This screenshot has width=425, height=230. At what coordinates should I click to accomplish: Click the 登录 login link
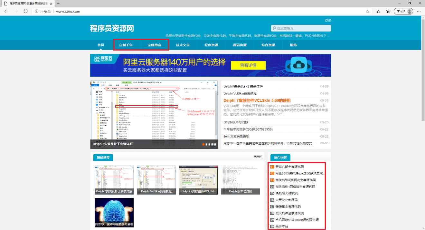click(x=328, y=20)
